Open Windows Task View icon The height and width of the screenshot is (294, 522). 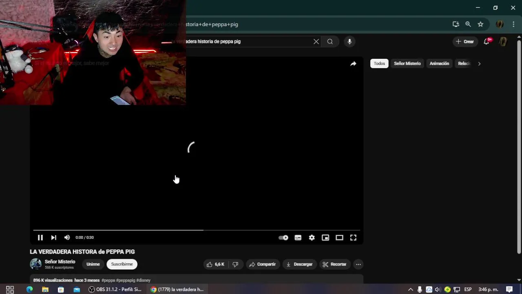pos(10,290)
